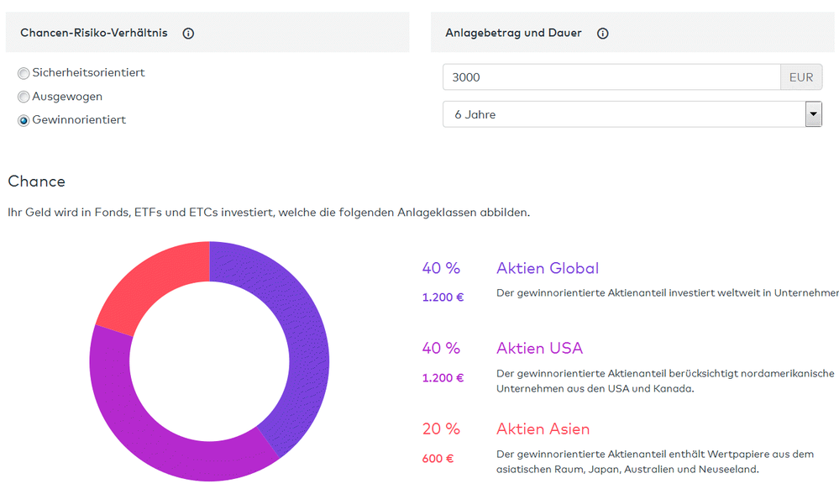Open info icon next to Anlagebetrag und Dauer
839x489 pixels.
(602, 34)
